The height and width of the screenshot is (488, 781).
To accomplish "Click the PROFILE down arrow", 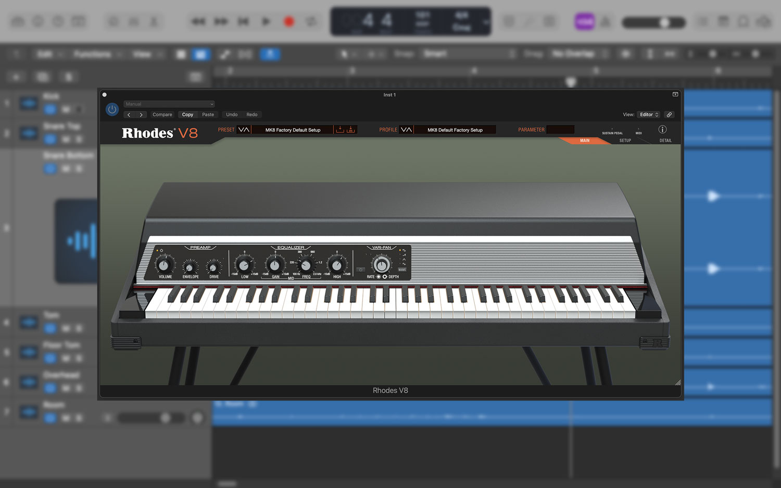I will [x=403, y=130].
